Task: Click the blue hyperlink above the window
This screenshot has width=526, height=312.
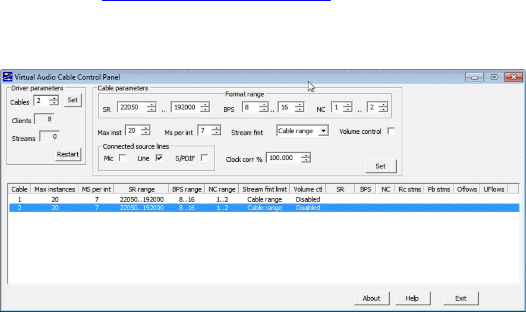Action: tap(216, 1)
